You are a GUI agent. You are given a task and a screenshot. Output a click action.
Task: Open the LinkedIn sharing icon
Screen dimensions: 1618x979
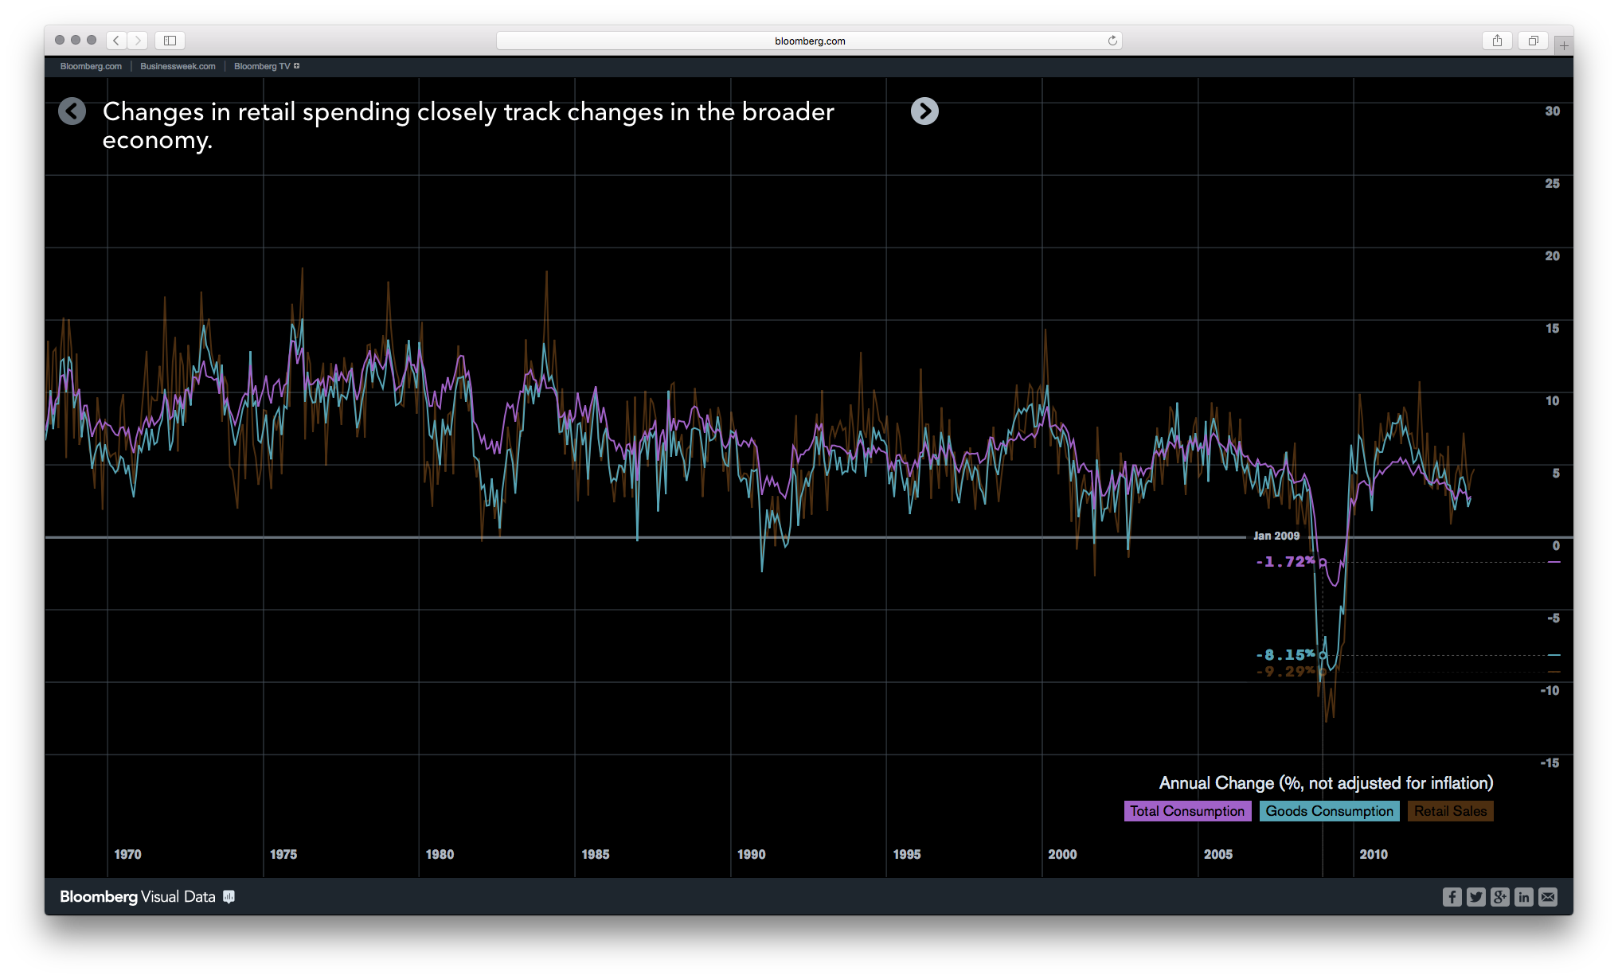(1523, 897)
